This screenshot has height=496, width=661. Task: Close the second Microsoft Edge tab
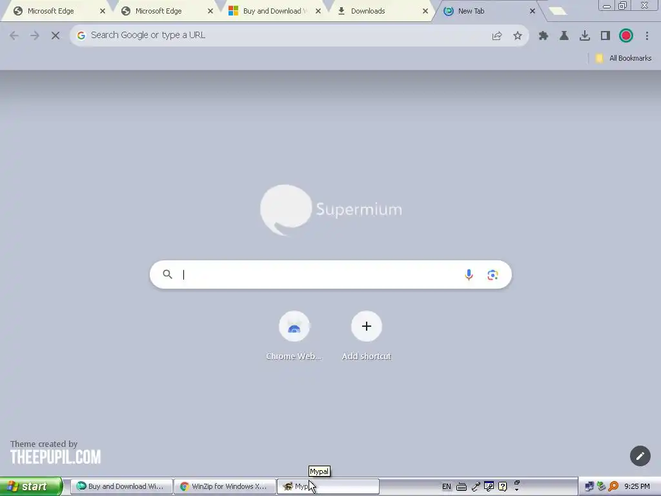pos(210,12)
